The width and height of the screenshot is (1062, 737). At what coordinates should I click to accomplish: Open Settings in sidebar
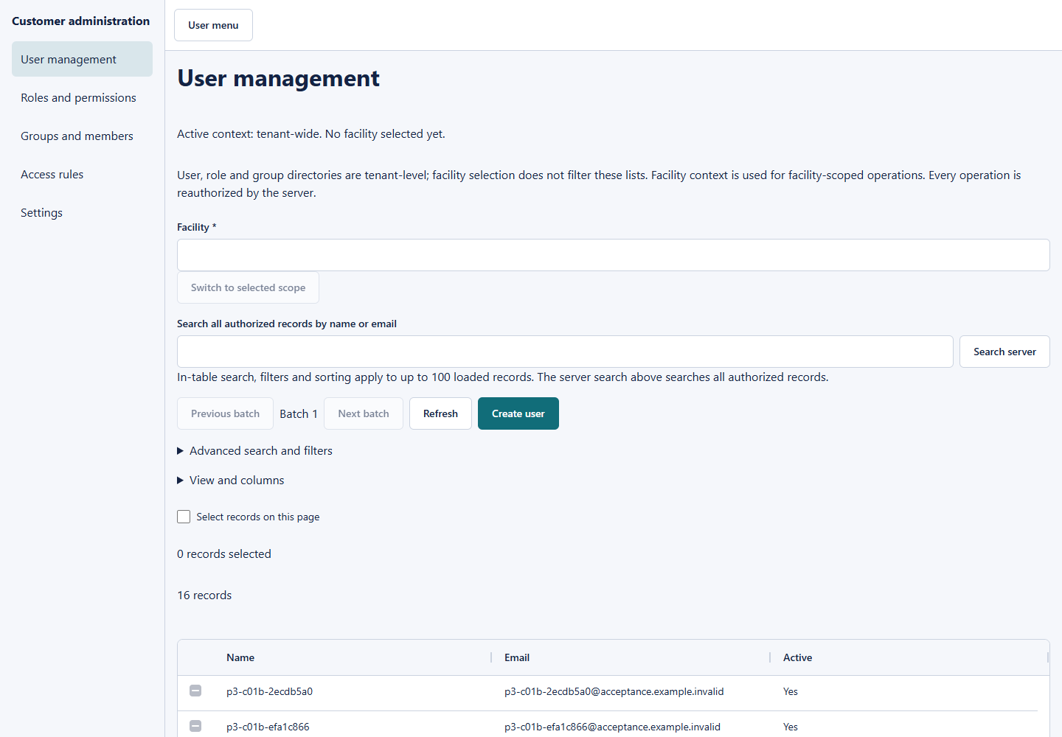[82, 212]
